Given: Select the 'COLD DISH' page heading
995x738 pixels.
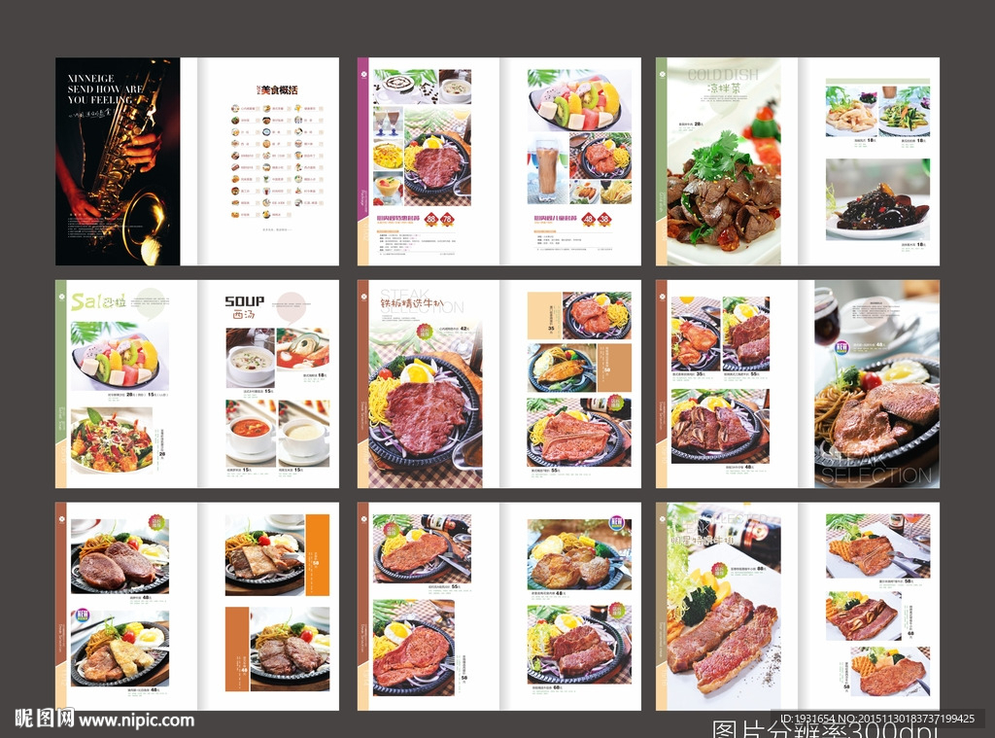Looking at the screenshot, I should click(723, 75).
